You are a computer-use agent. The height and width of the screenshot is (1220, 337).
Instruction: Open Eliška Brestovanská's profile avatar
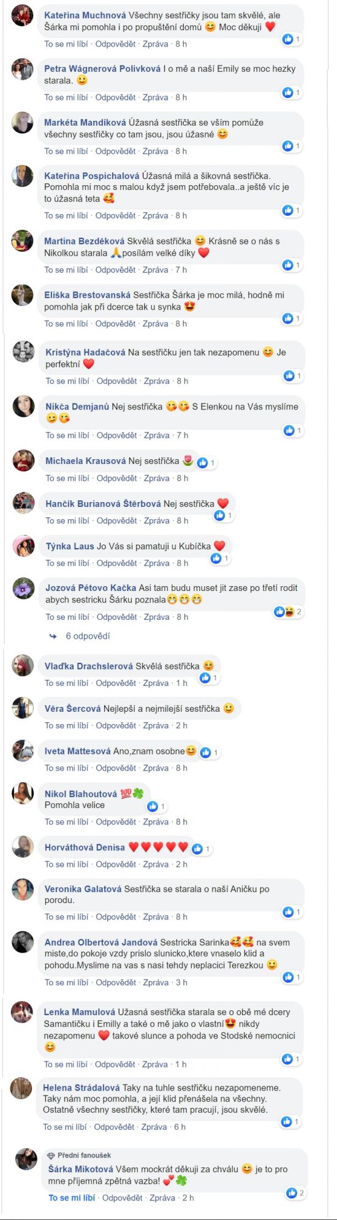tap(23, 295)
